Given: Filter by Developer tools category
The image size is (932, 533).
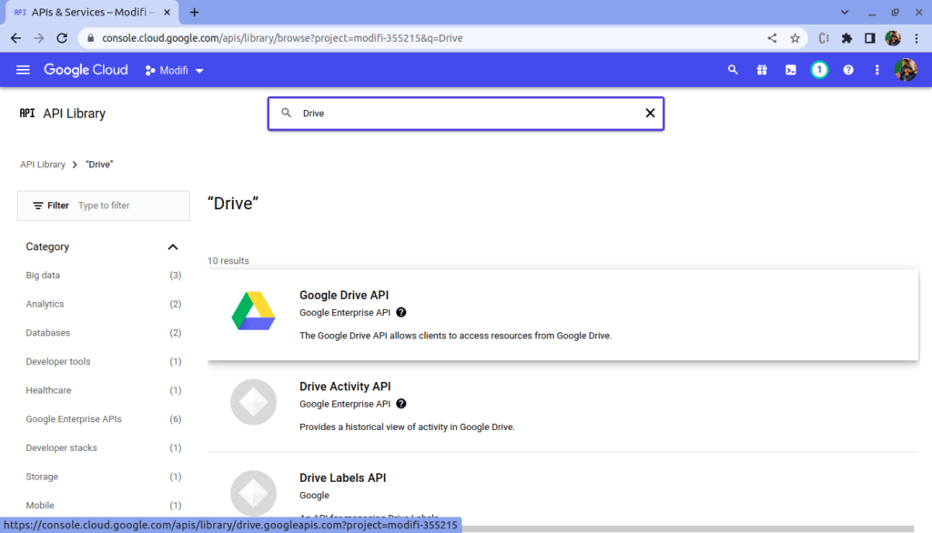Looking at the screenshot, I should pyautogui.click(x=58, y=362).
